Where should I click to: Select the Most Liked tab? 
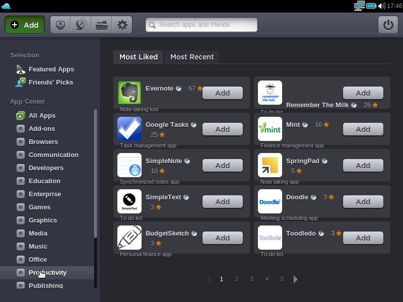click(139, 57)
